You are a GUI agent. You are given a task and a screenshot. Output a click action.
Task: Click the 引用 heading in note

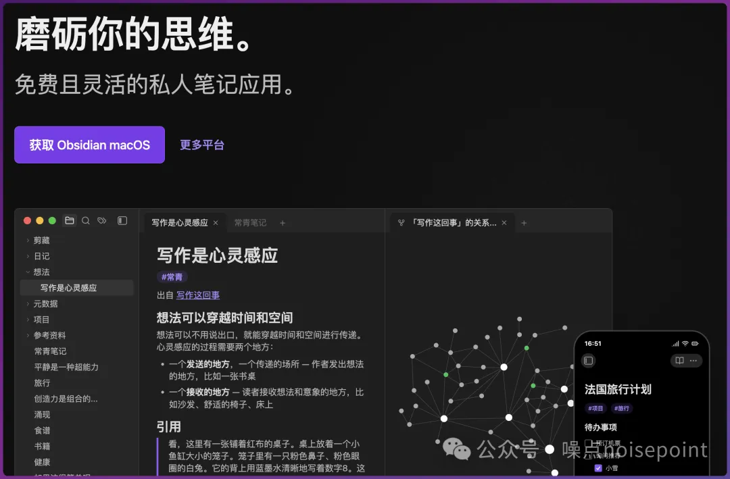point(168,426)
